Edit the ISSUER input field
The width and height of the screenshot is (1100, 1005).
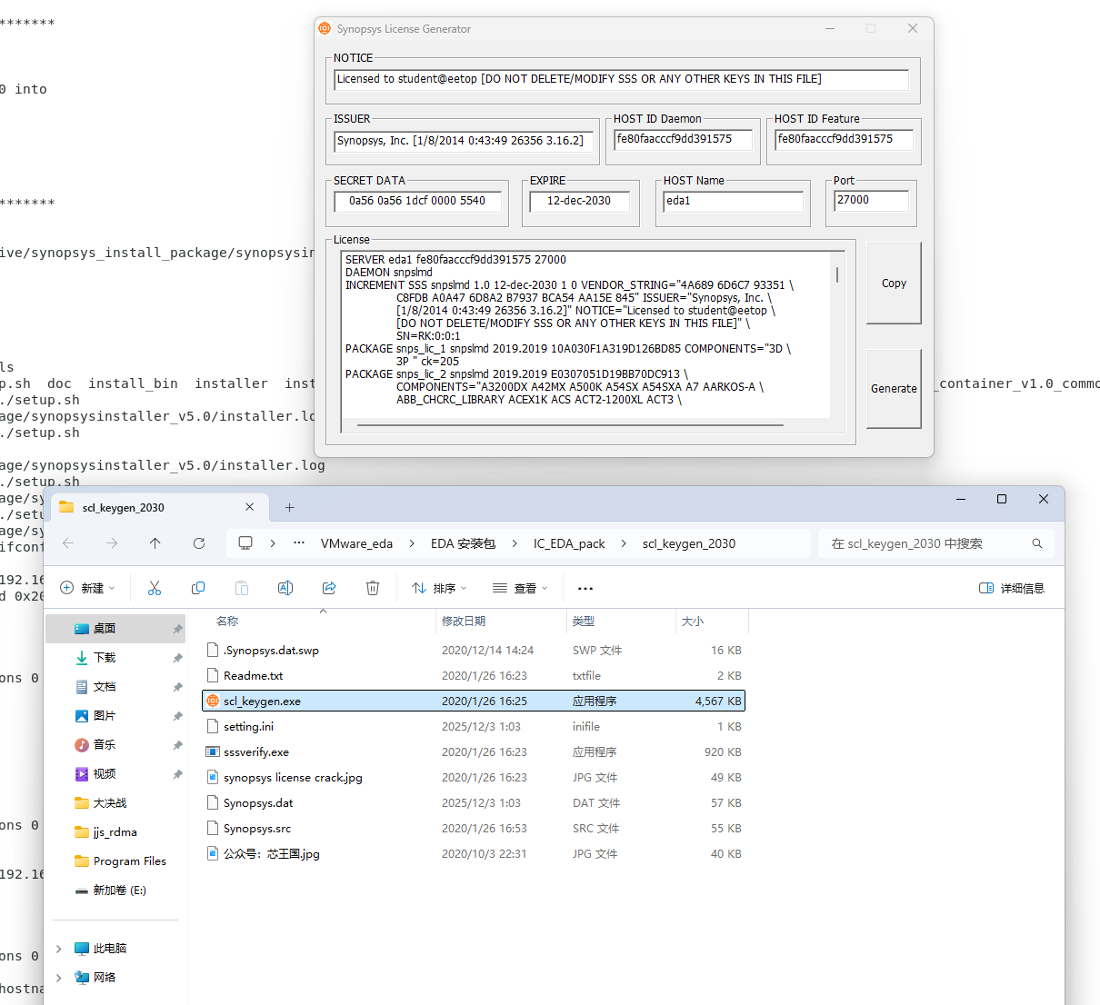coord(464,141)
